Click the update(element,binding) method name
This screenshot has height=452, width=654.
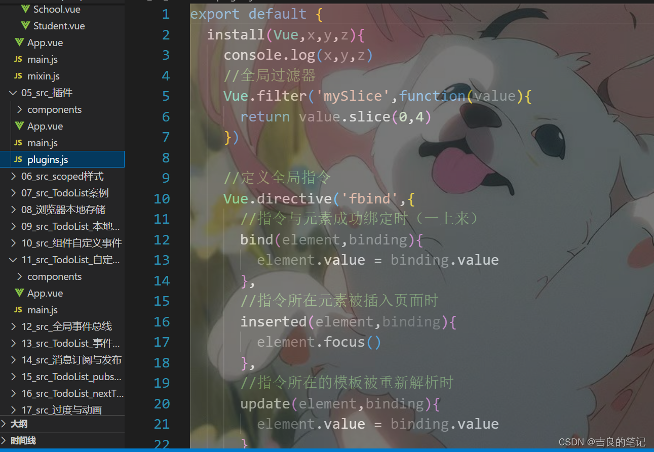point(265,403)
